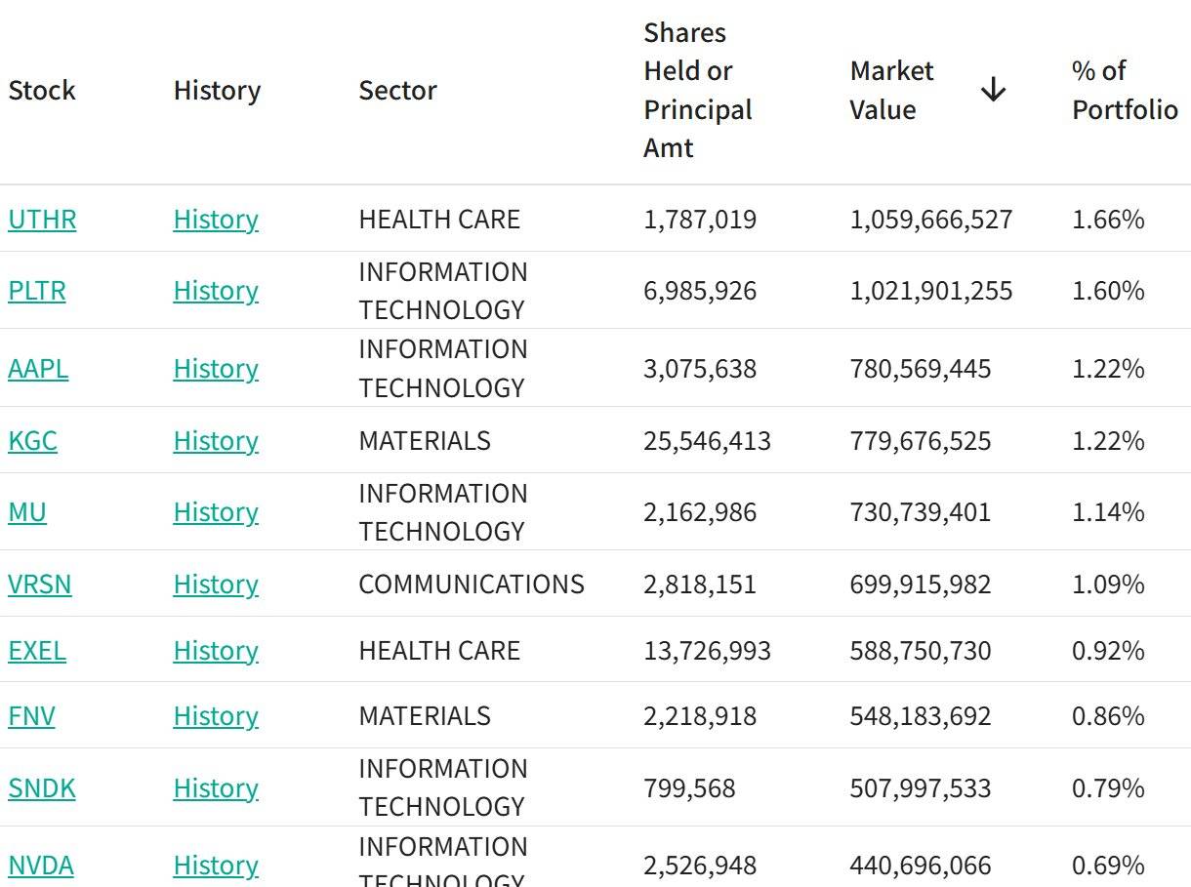Open the AAPL stock link

point(38,369)
